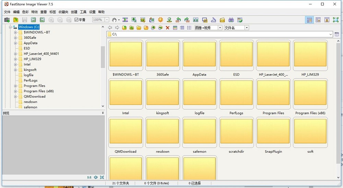
Task: Click the 1:1 actual size button
Action: coord(89,177)
